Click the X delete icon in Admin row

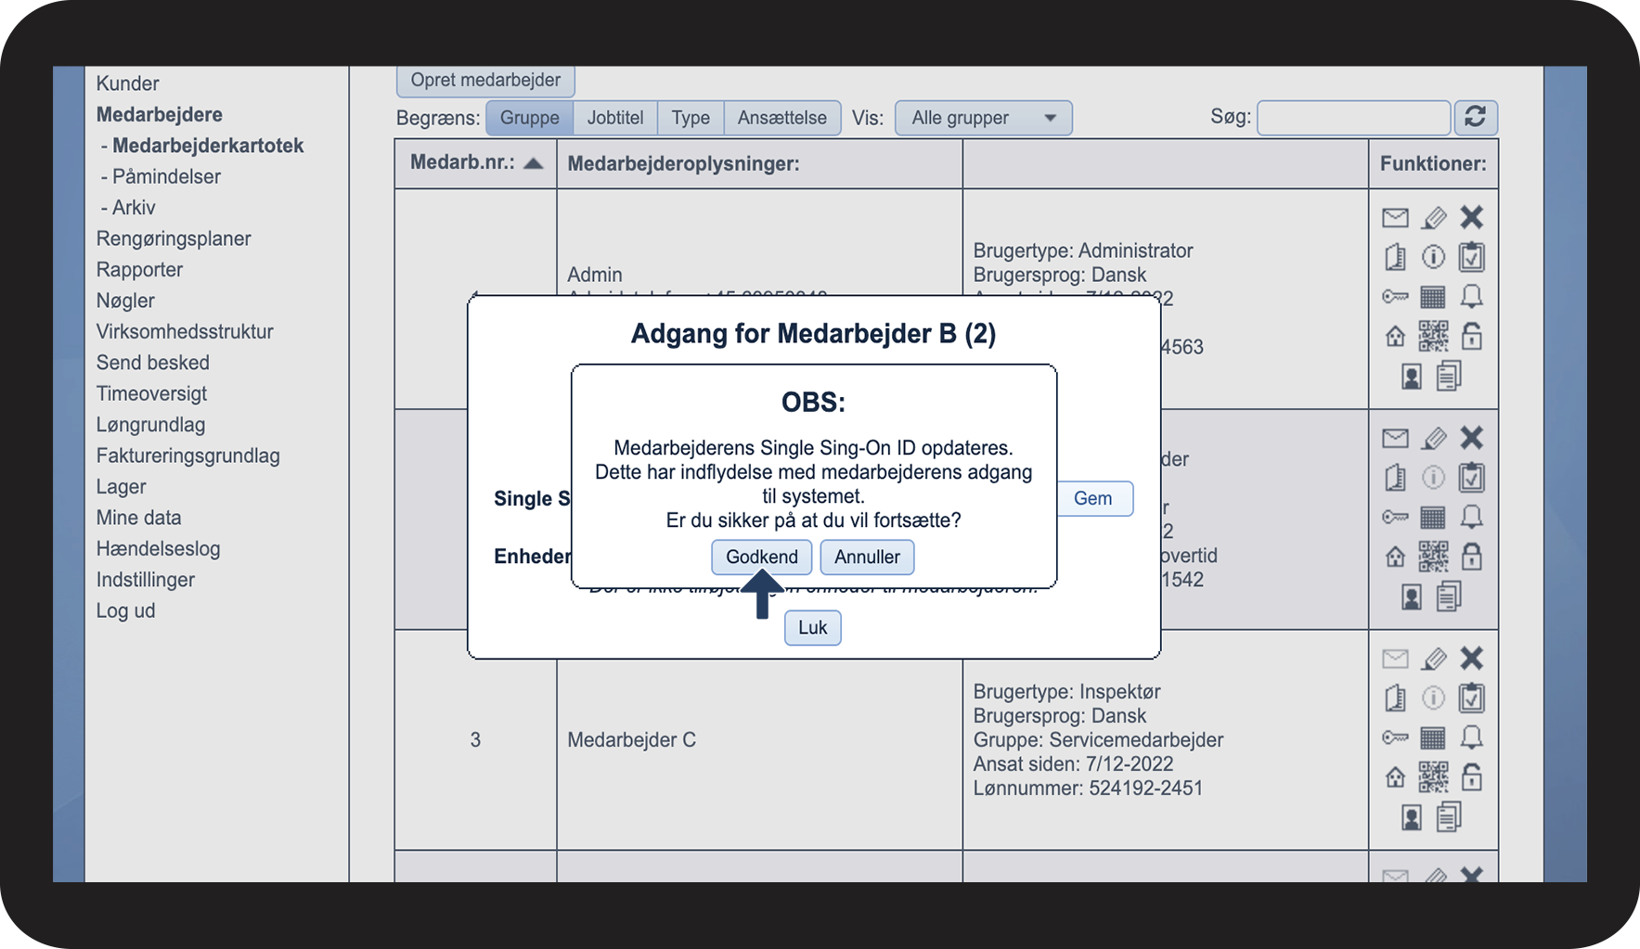[x=1472, y=217]
